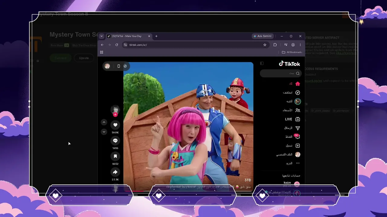Select the TikTok - Make Your Day tab
The height and width of the screenshot is (217, 387).
129,36
